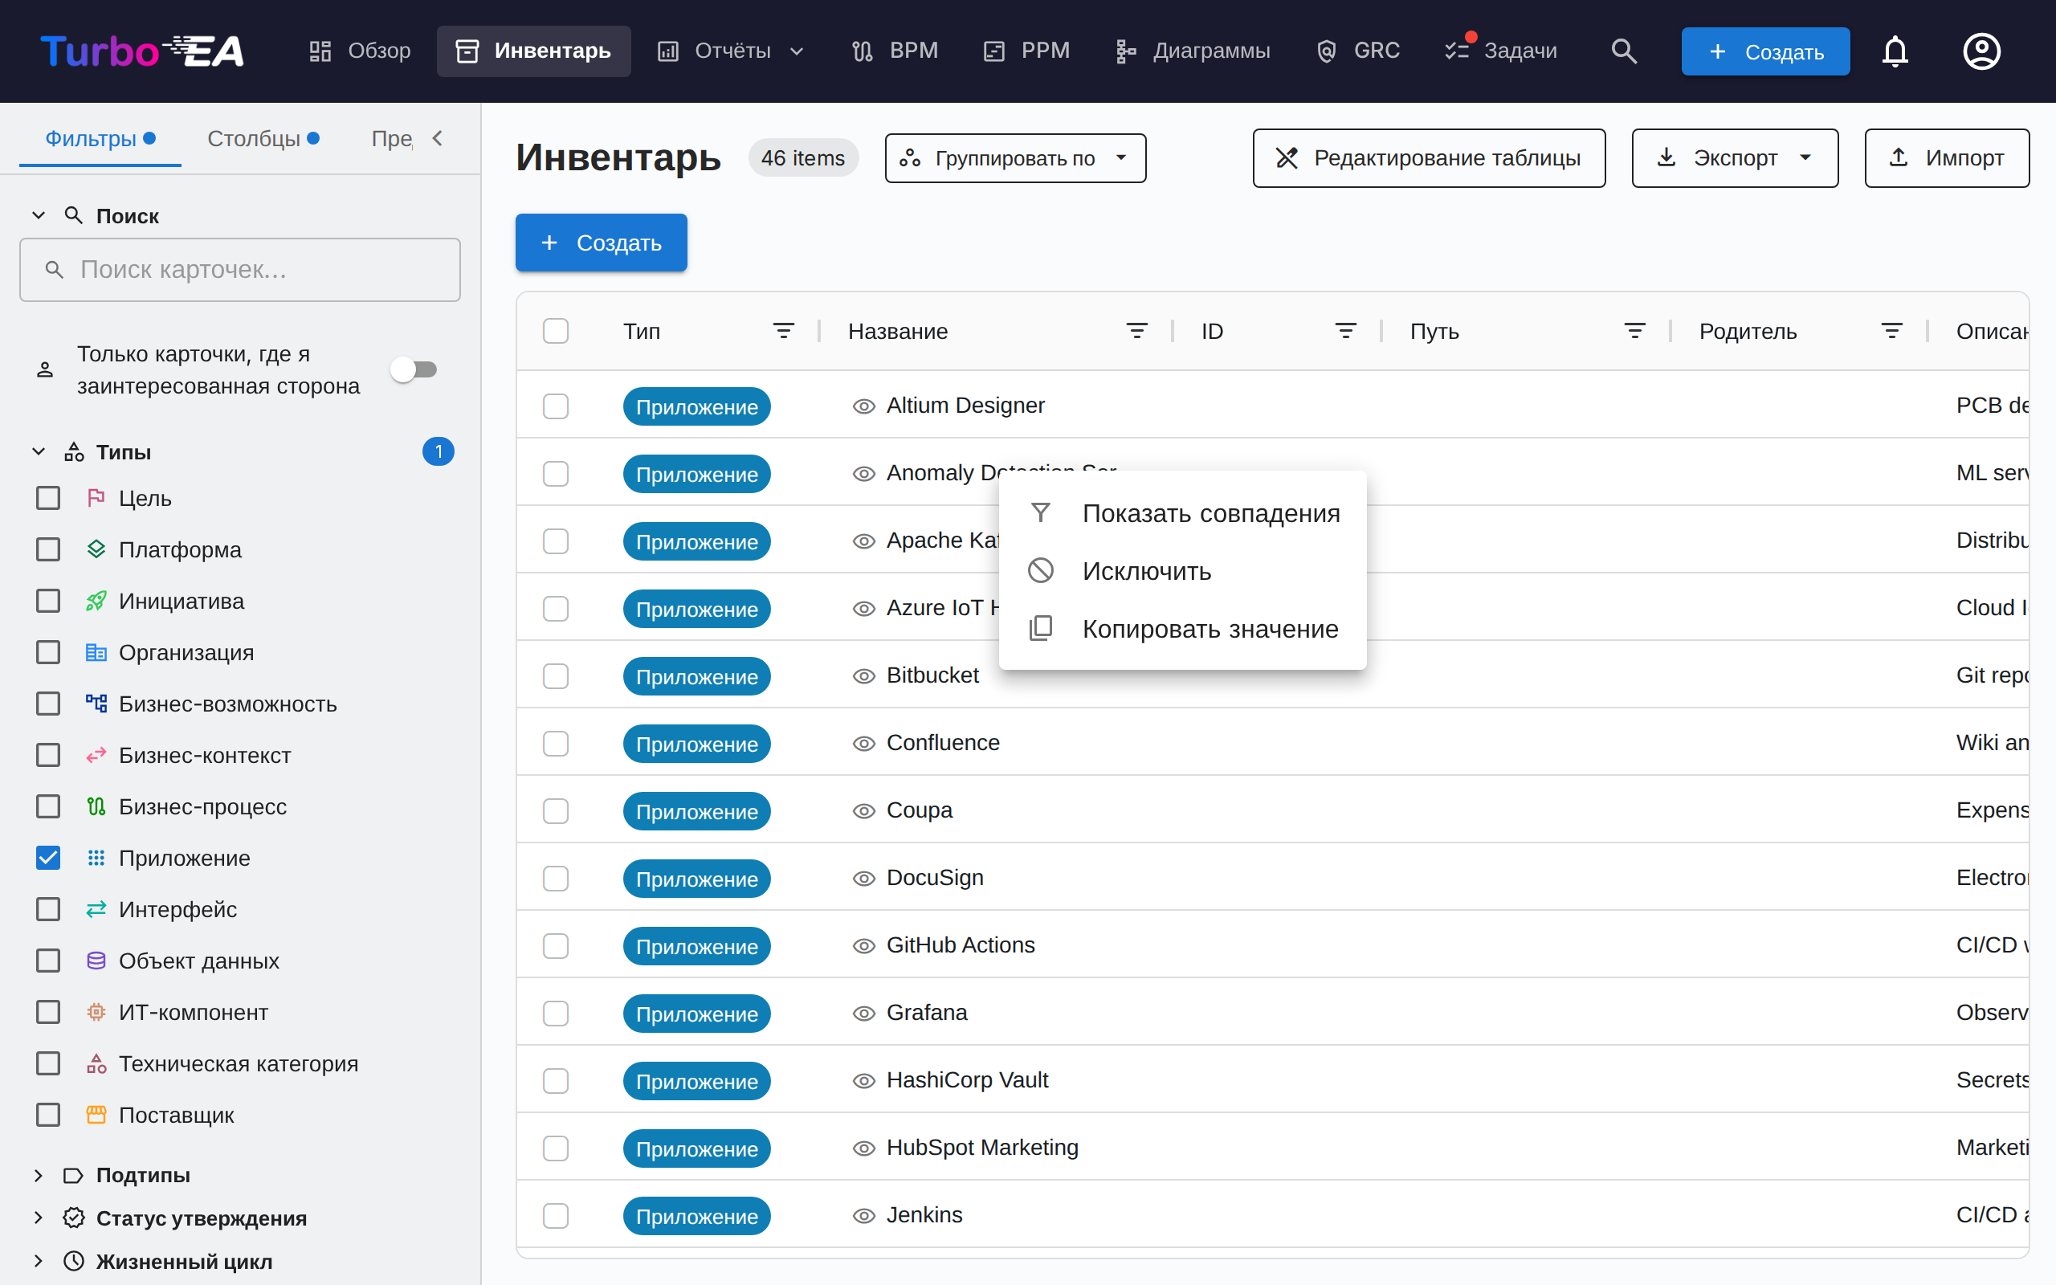This screenshot has width=2056, height=1285.
Task: Check the Цель type checkbox
Action: coord(48,498)
